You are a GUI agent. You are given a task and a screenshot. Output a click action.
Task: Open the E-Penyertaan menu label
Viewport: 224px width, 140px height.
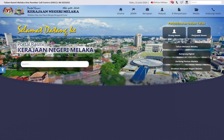[x=179, y=14]
